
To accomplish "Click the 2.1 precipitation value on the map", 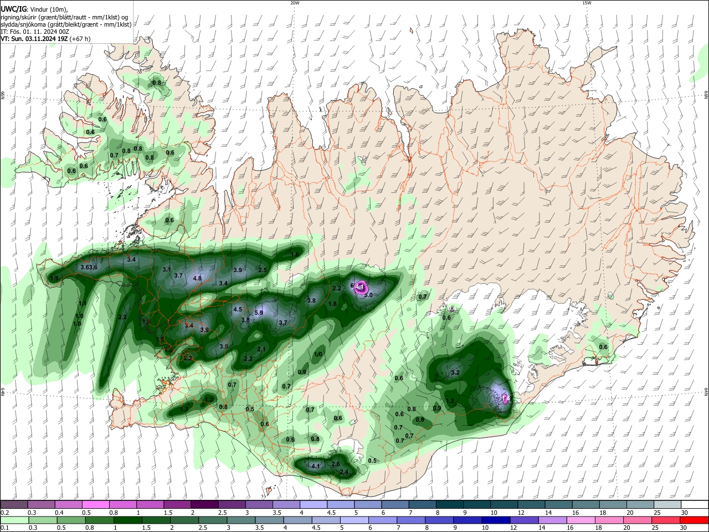I will point(262,349).
